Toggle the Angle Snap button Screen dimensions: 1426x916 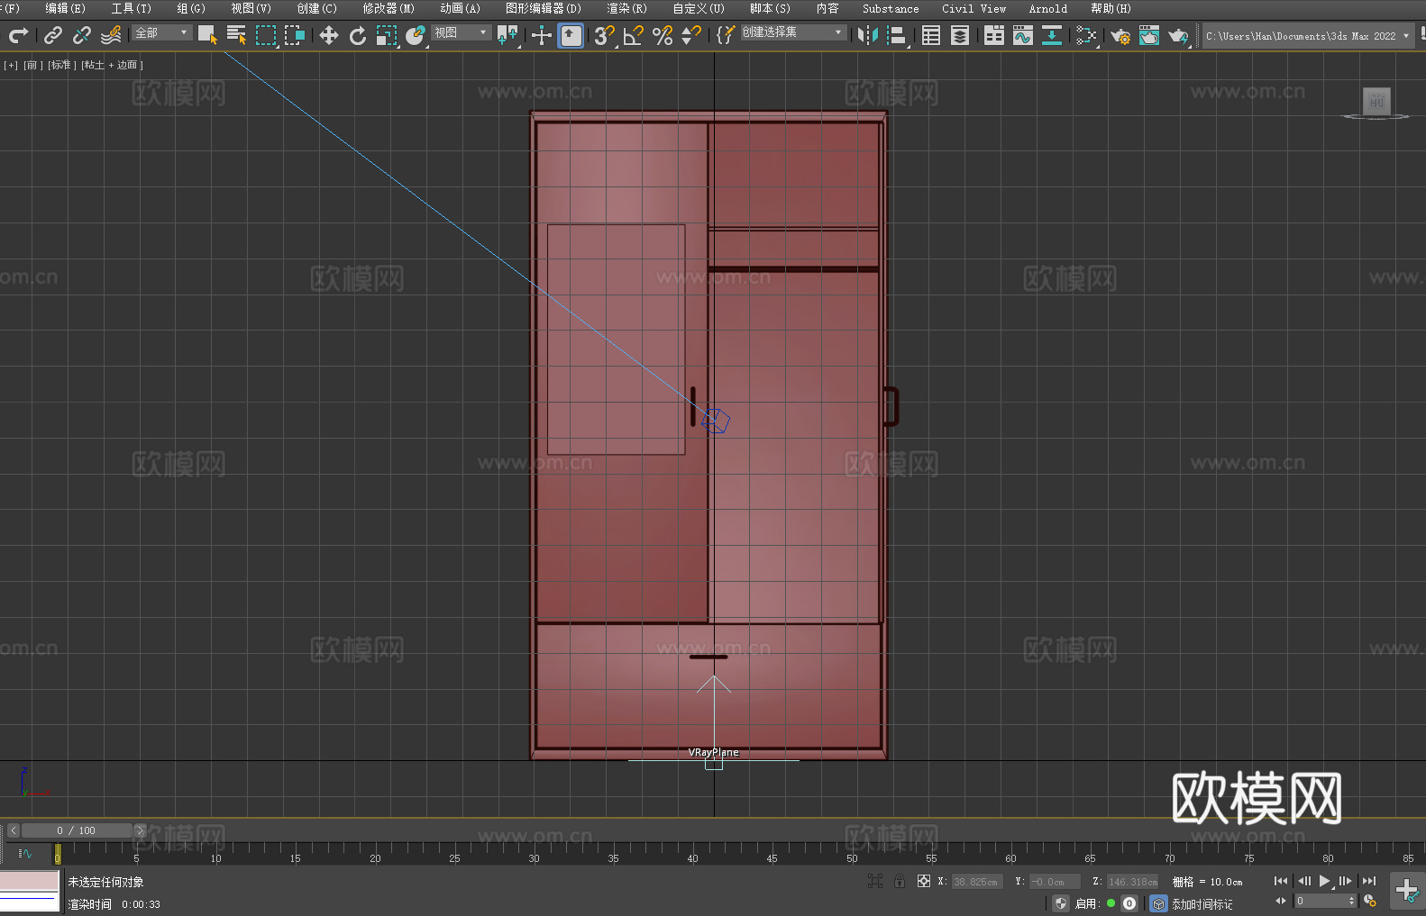[634, 35]
